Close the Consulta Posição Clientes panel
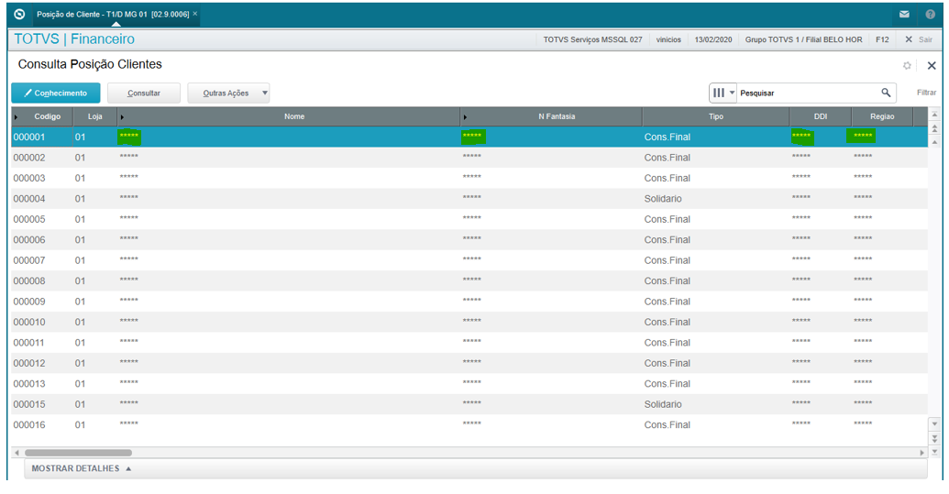 (x=932, y=65)
